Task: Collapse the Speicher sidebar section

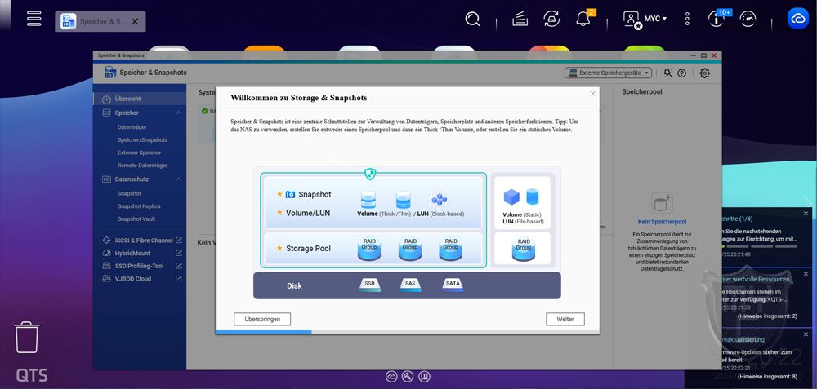Action: pyautogui.click(x=178, y=113)
